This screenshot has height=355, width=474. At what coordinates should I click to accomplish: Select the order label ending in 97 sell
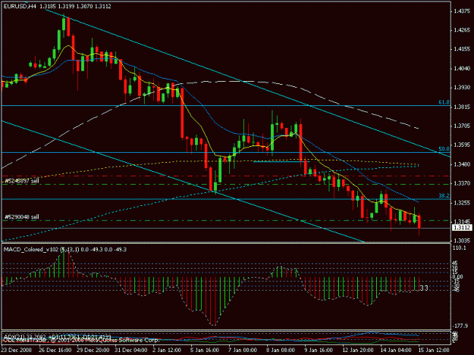pyautogui.click(x=22, y=181)
